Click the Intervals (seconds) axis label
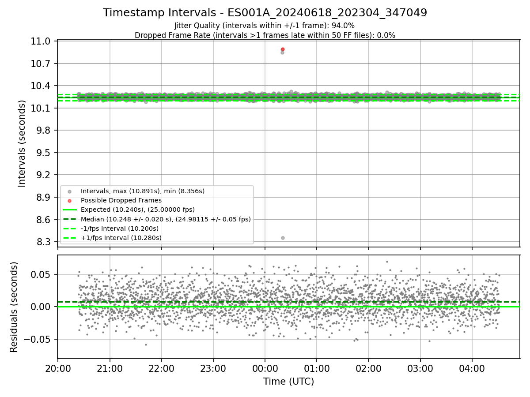This screenshot has width=530, height=397. coord(22,143)
